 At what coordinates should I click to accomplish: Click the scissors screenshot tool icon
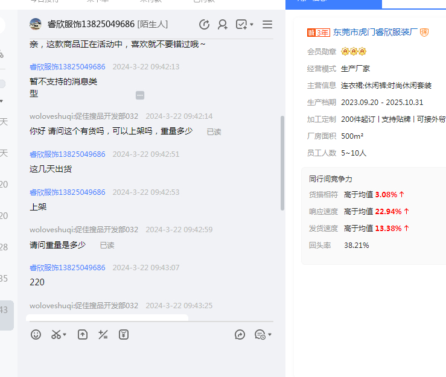[56, 334]
